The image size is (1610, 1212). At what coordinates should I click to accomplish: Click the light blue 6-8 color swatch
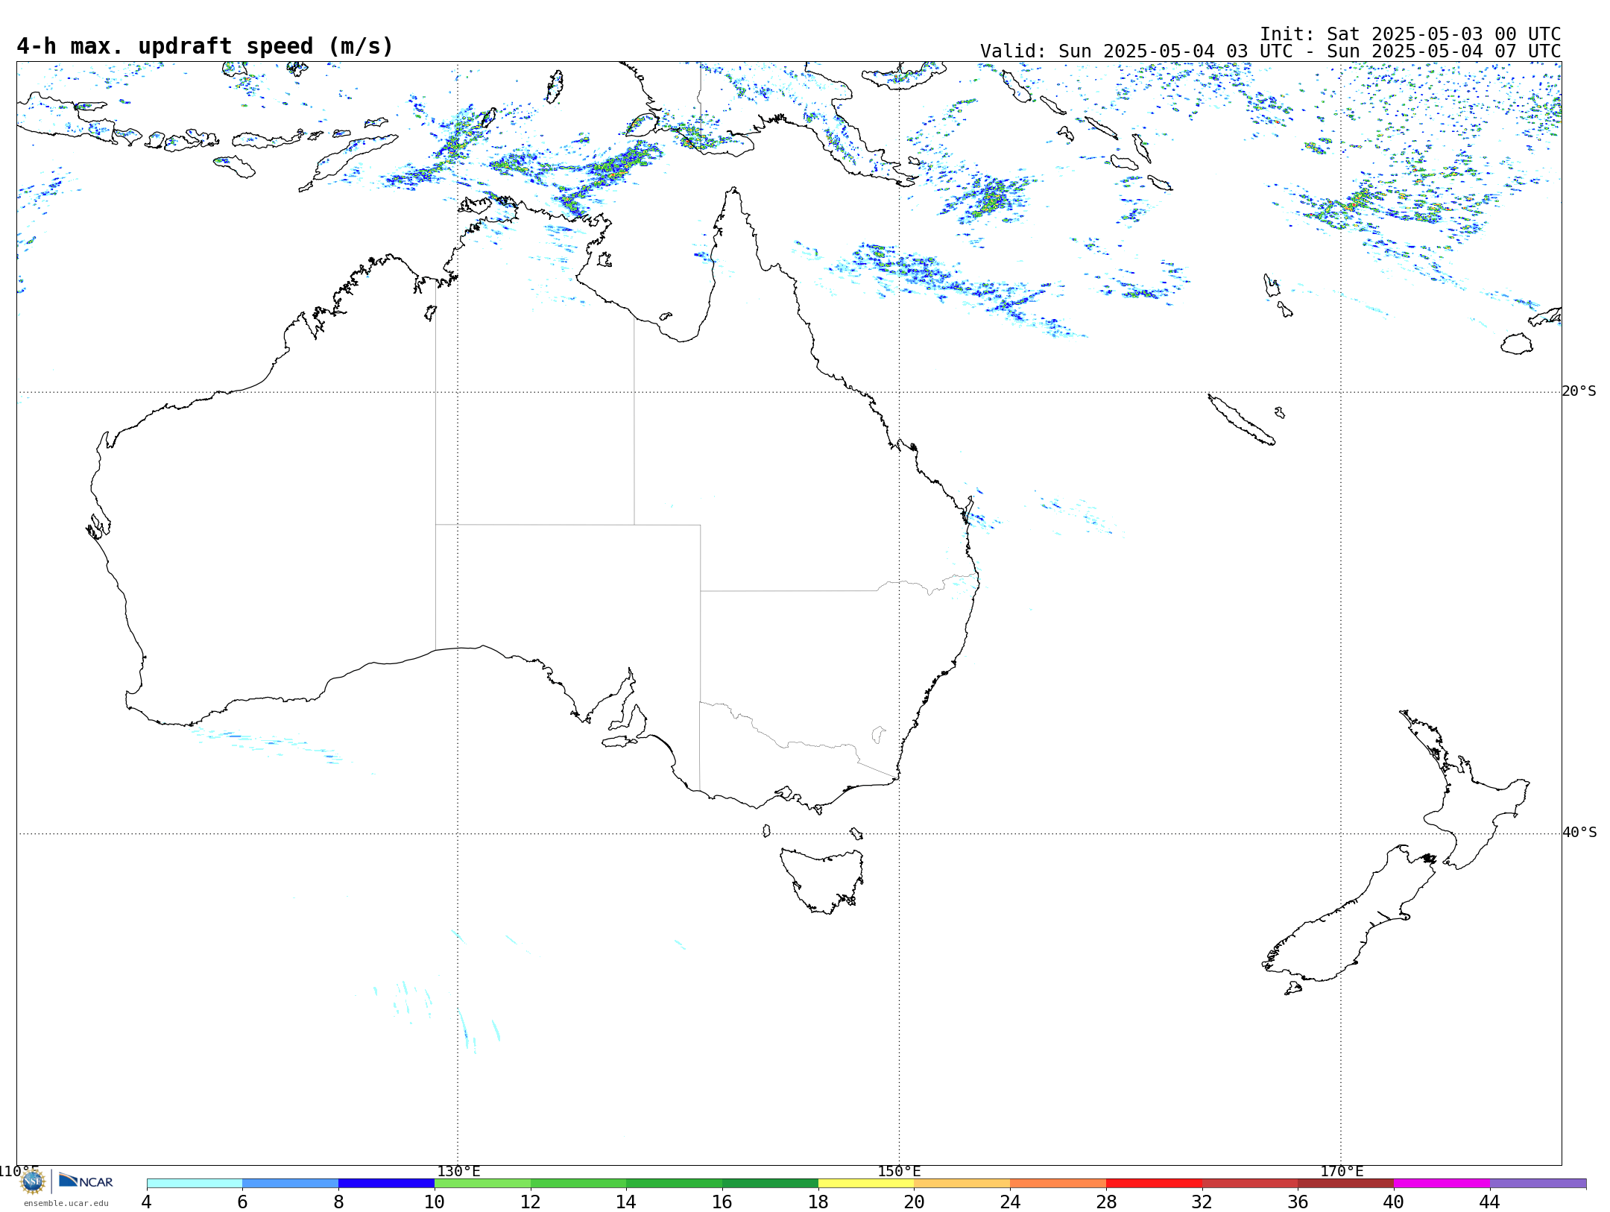tap(291, 1183)
